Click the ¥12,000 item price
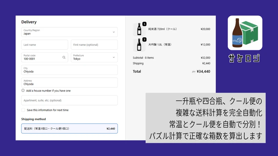278x156 pixels. click(x=205, y=45)
